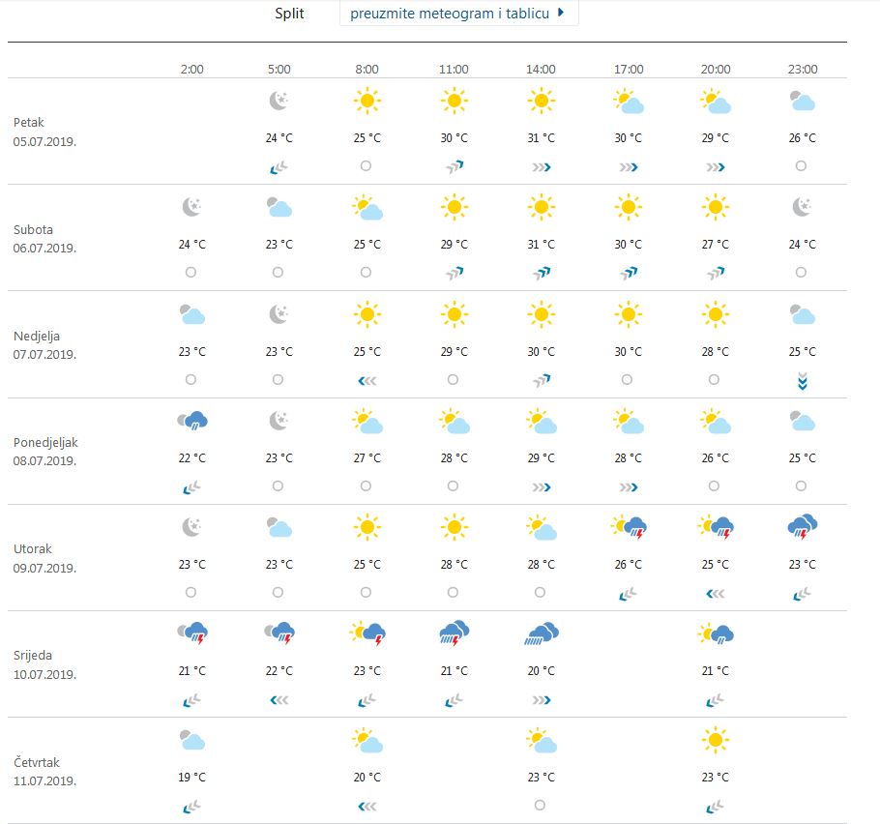Click the triple-chevron wind icon under Utorak 20:00
This screenshot has height=824, width=880.
[x=714, y=591]
